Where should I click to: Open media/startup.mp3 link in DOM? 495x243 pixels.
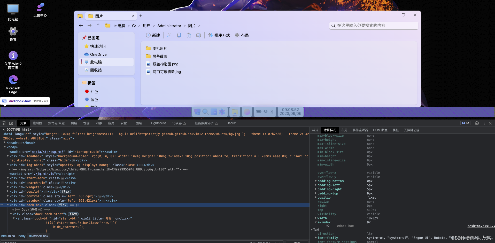47,152
